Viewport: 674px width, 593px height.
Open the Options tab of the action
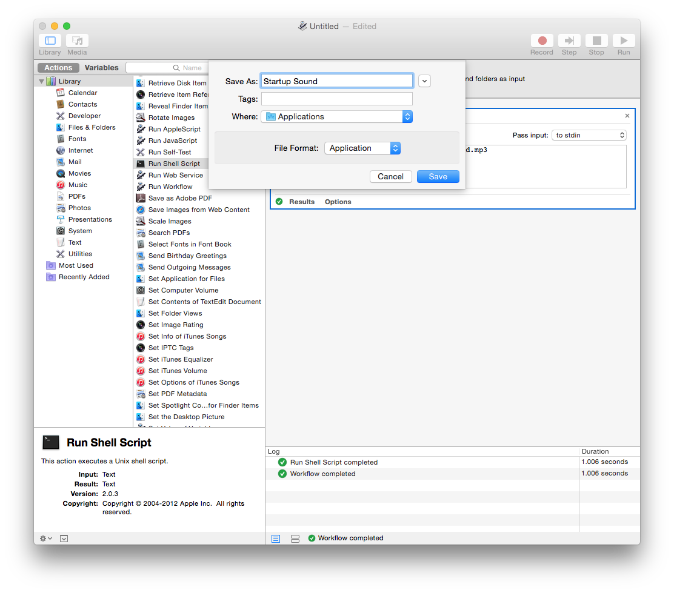(338, 202)
